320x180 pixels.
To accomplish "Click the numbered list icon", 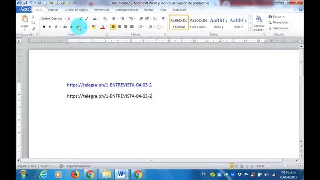I will coord(122,19).
